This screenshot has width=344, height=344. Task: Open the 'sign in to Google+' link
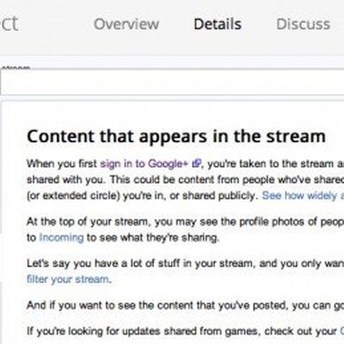tap(144, 164)
